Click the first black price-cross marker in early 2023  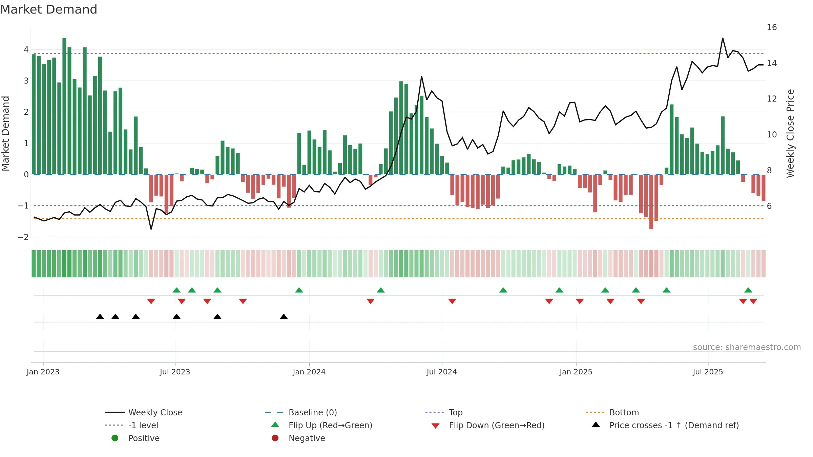coord(100,317)
